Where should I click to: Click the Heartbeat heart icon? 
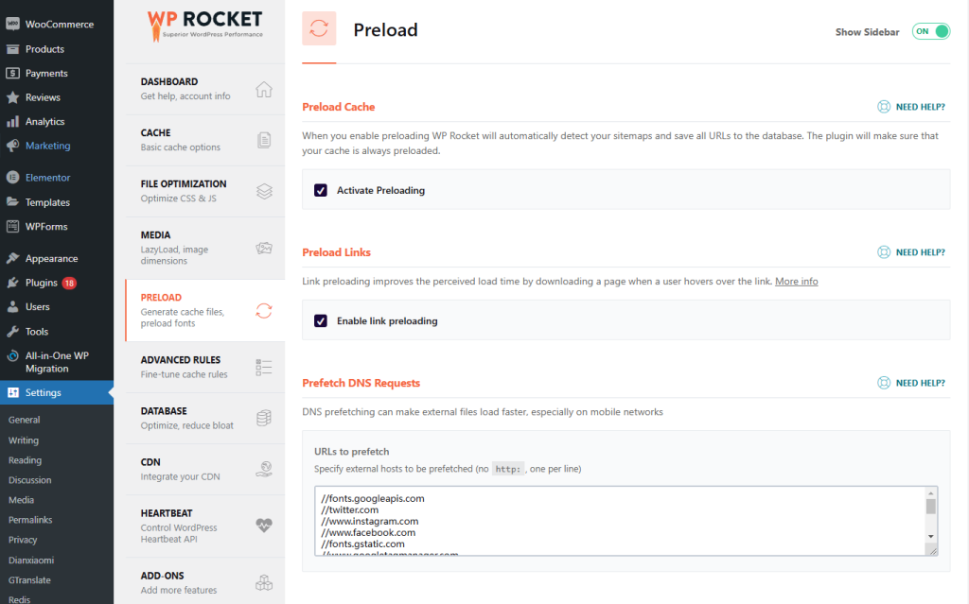[x=264, y=526]
